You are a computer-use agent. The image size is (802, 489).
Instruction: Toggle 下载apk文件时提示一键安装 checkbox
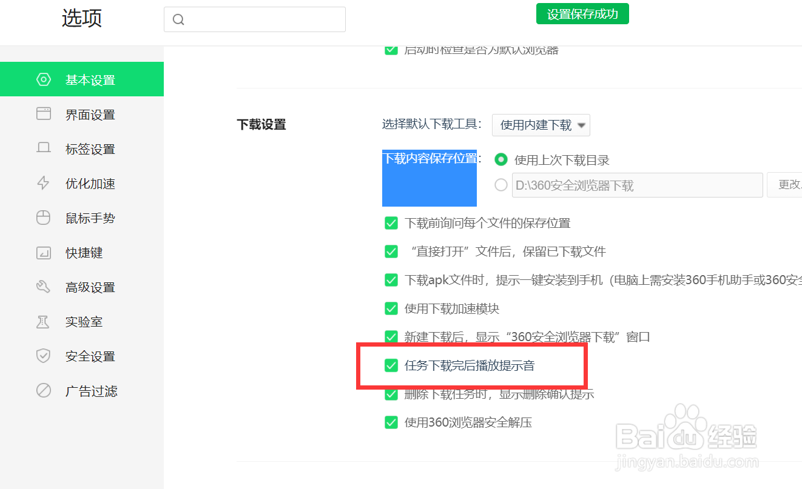(391, 280)
